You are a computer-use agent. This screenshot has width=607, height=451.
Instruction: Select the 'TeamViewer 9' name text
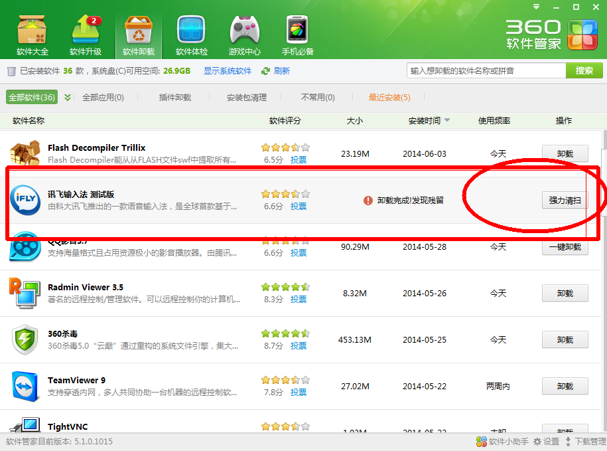(77, 380)
